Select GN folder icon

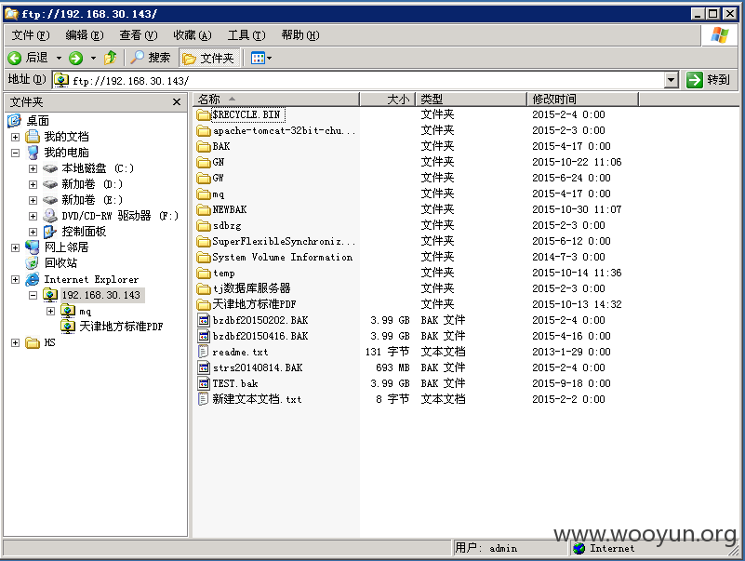pos(204,162)
